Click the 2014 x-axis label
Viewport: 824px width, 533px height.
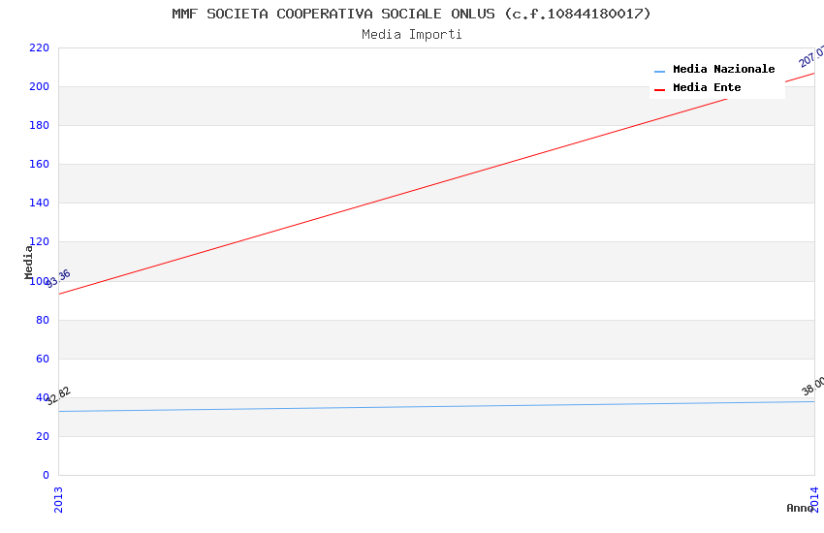(814, 499)
